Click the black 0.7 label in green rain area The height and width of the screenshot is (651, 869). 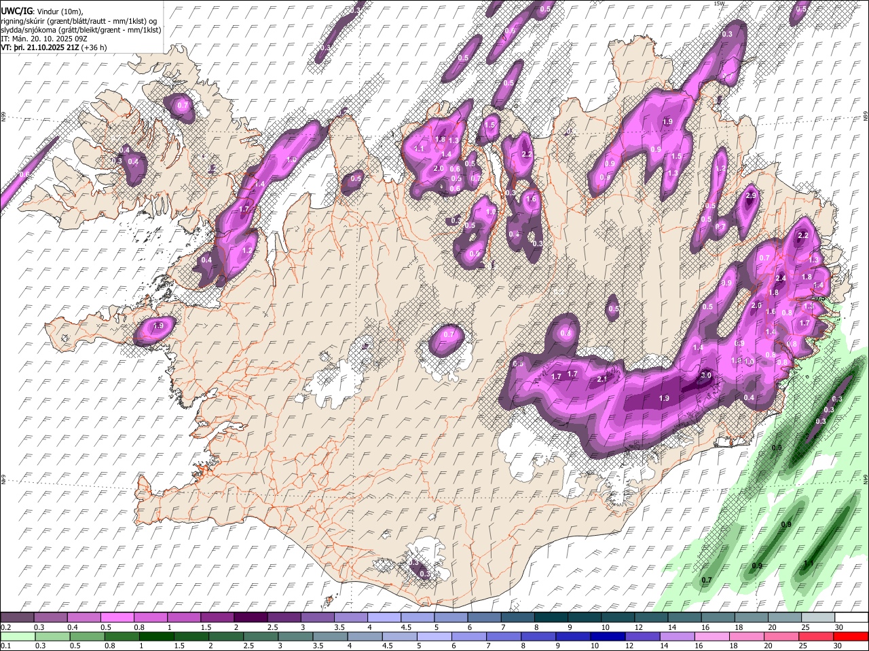707,580
